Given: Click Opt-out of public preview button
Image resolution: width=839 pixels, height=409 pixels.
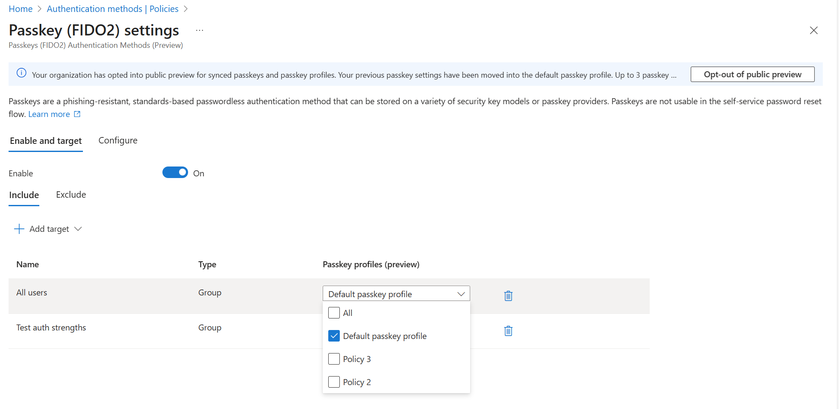Looking at the screenshot, I should pos(752,74).
